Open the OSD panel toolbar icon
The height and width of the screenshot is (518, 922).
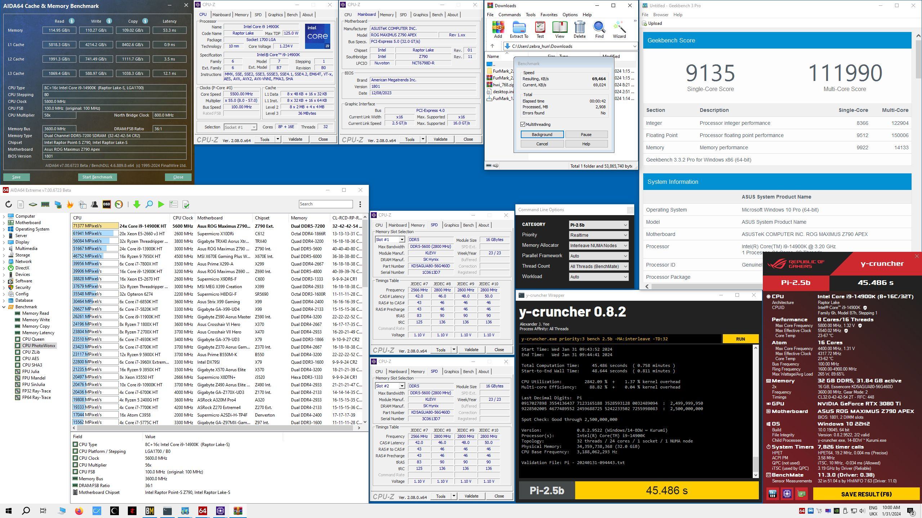106,204
